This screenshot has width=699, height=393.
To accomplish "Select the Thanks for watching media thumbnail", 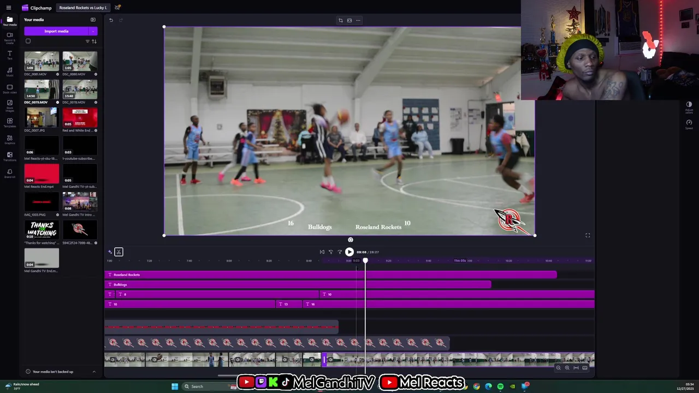I will [x=42, y=230].
